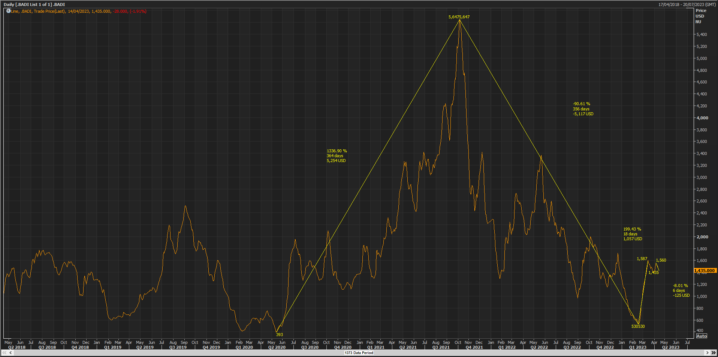This screenshot has height=357, width=718.
Task: Jump to latest data with double right arrow
Action: click(713, 353)
